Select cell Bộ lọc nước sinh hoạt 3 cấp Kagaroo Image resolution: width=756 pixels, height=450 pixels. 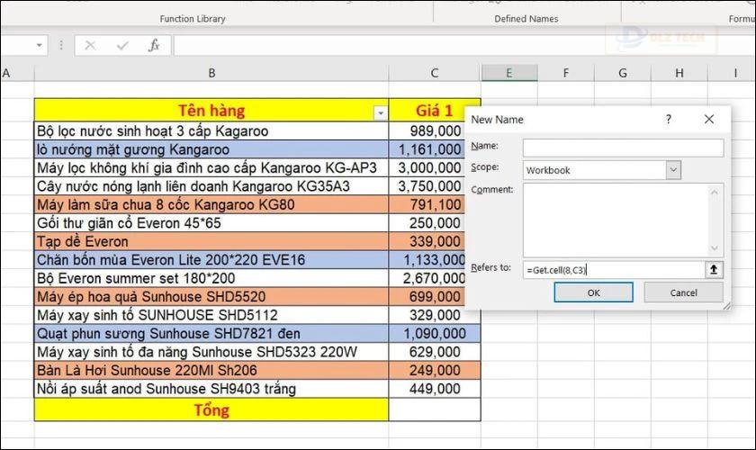point(211,130)
